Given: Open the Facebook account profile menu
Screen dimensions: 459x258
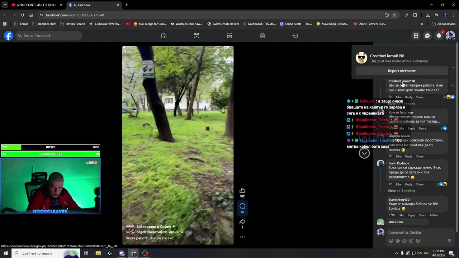Looking at the screenshot, I should pos(450,35).
